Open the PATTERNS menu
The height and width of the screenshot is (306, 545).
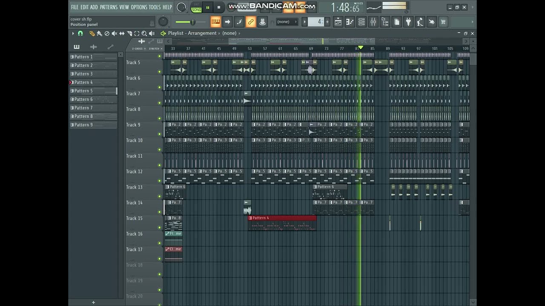tap(109, 7)
